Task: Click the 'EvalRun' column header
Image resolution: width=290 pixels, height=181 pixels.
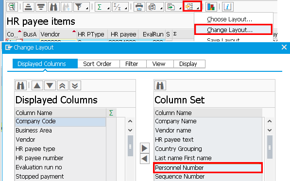Action: [x=152, y=34]
